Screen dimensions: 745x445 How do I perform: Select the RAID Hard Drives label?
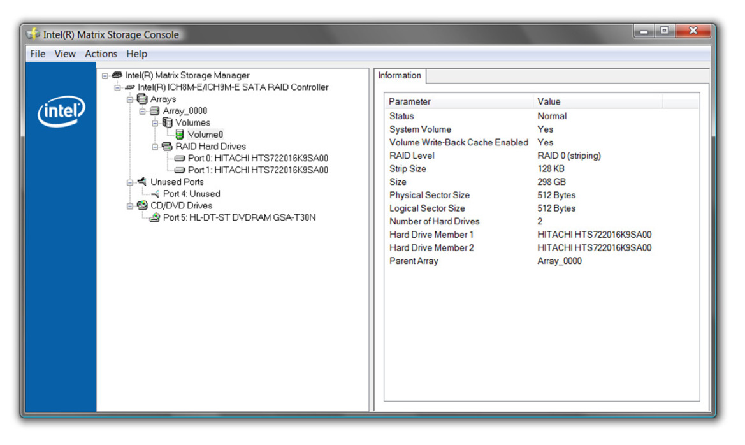pos(210,147)
